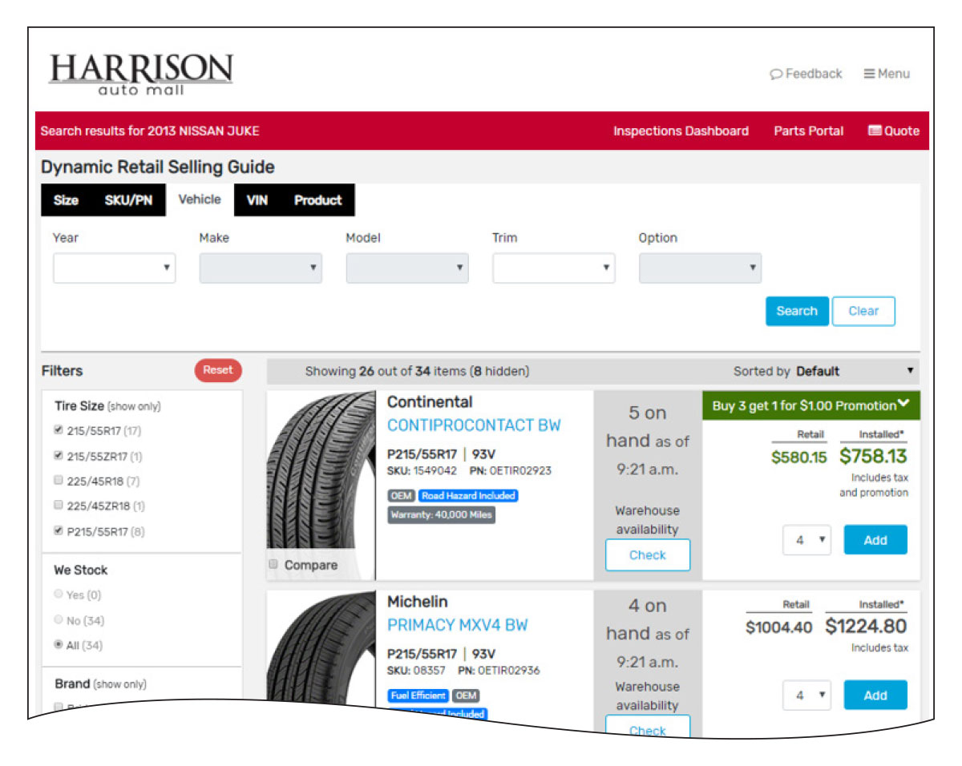
Task: Toggle the 225/45R18 tire size checkbox
Action: [x=59, y=481]
